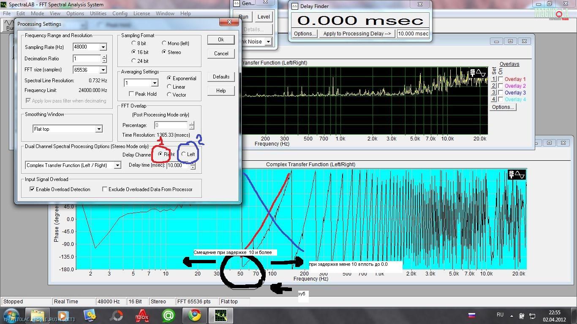This screenshot has width=577, height=324.
Task: Click the 10.000 msec field in Delay Finder
Action: click(x=413, y=33)
